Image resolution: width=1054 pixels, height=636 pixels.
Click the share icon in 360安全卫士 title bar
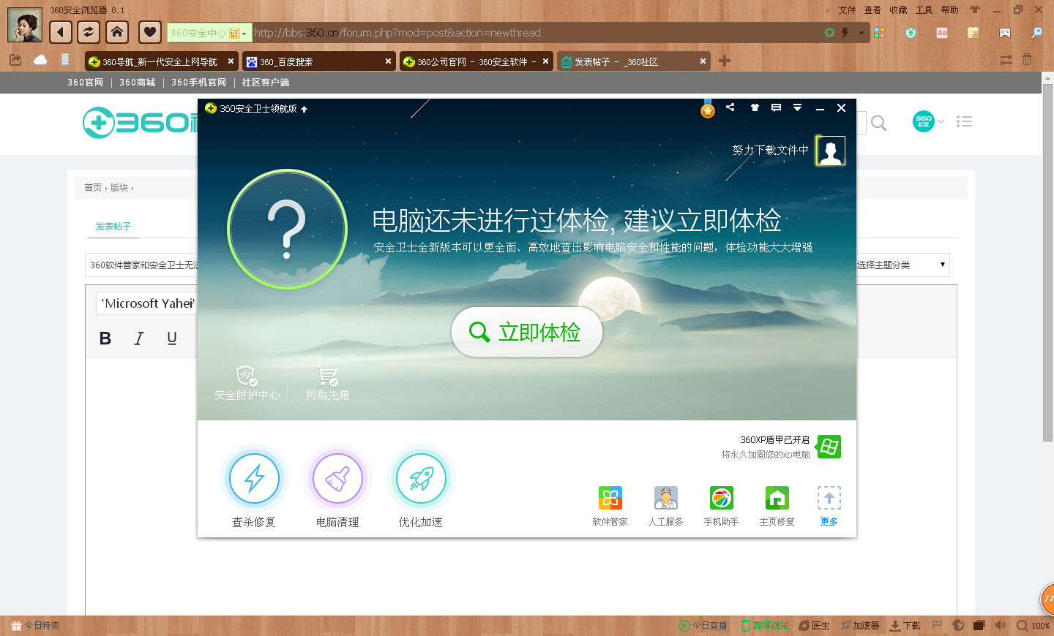coord(730,107)
